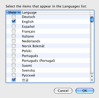Select the Español row text
This screenshot has width=99, height=98.
click(x=28, y=26)
